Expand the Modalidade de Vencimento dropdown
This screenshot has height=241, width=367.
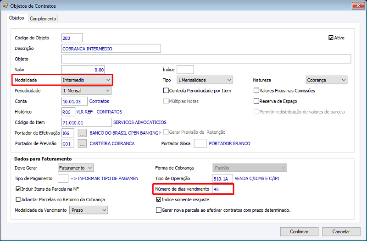pos(89,210)
